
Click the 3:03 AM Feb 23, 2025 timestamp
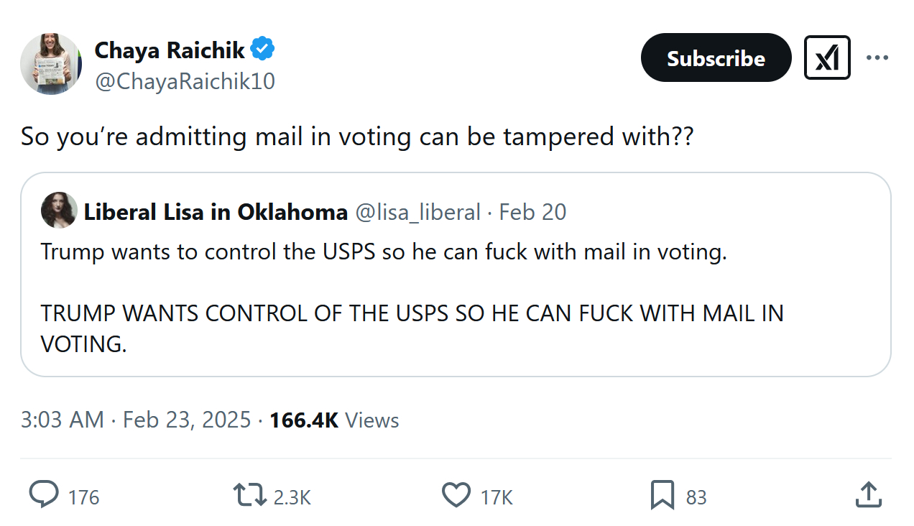(136, 420)
